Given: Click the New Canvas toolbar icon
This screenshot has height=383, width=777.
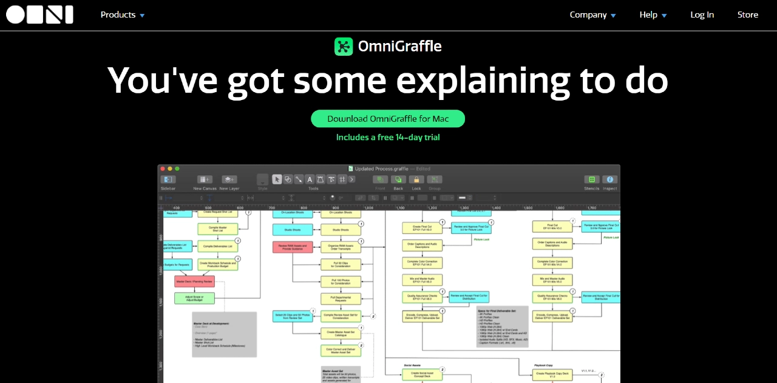Looking at the screenshot, I should [205, 179].
